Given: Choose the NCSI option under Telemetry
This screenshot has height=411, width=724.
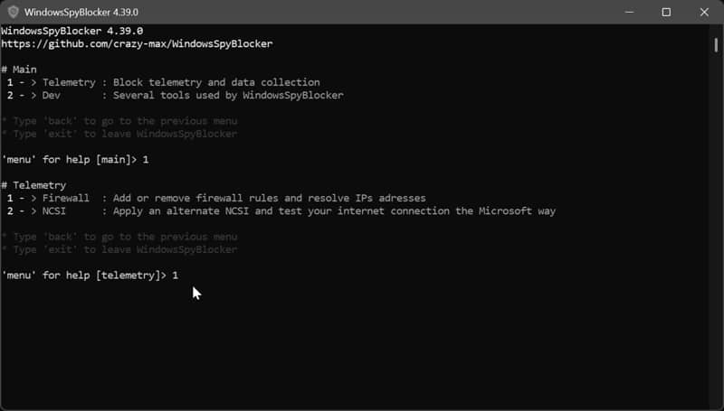Looking at the screenshot, I should pos(53,211).
